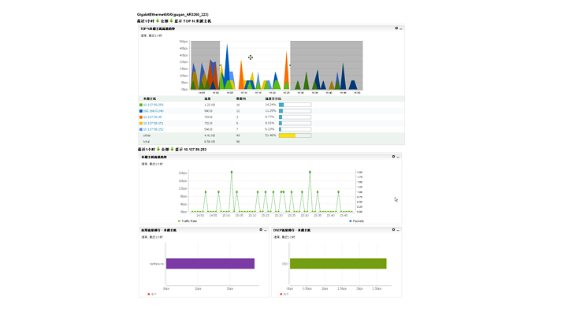This screenshot has width=561, height=315.
Task: Open gear icon on application traffic ranking panel
Action: (x=261, y=230)
